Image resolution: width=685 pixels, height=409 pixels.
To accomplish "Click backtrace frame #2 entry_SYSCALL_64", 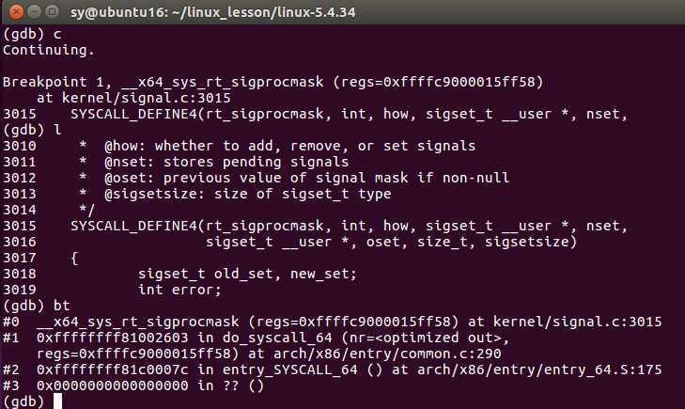I will (333, 370).
